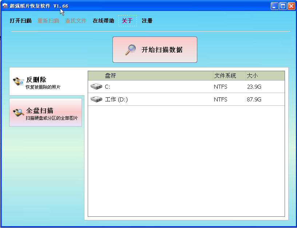Click the recycle bin 反删除 icon
The image size is (297, 228).
(x=18, y=81)
